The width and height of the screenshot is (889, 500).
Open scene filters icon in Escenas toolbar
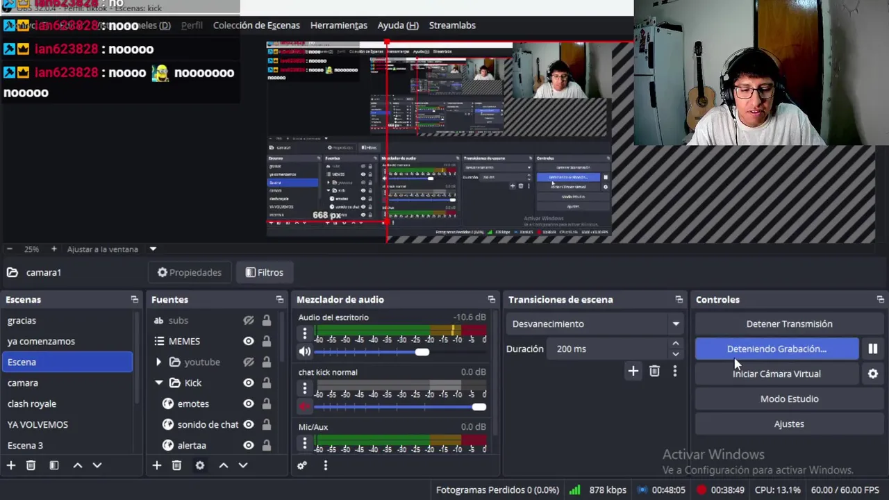coord(54,465)
